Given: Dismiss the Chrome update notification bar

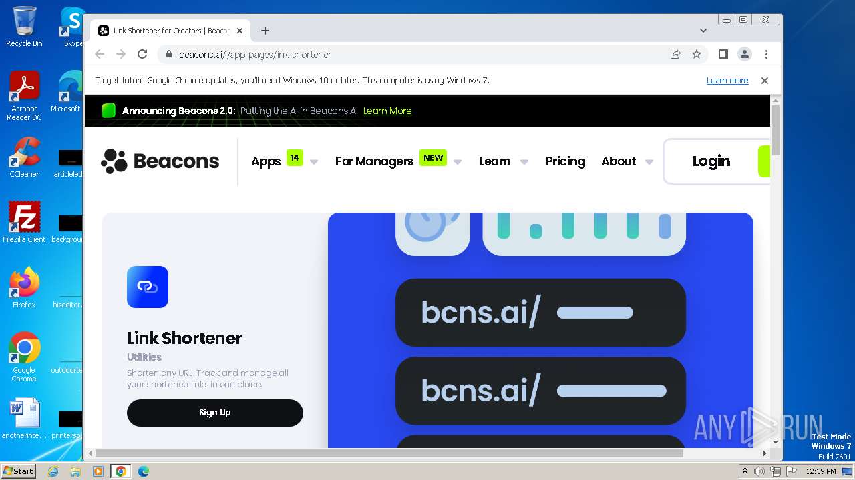Looking at the screenshot, I should (765, 81).
